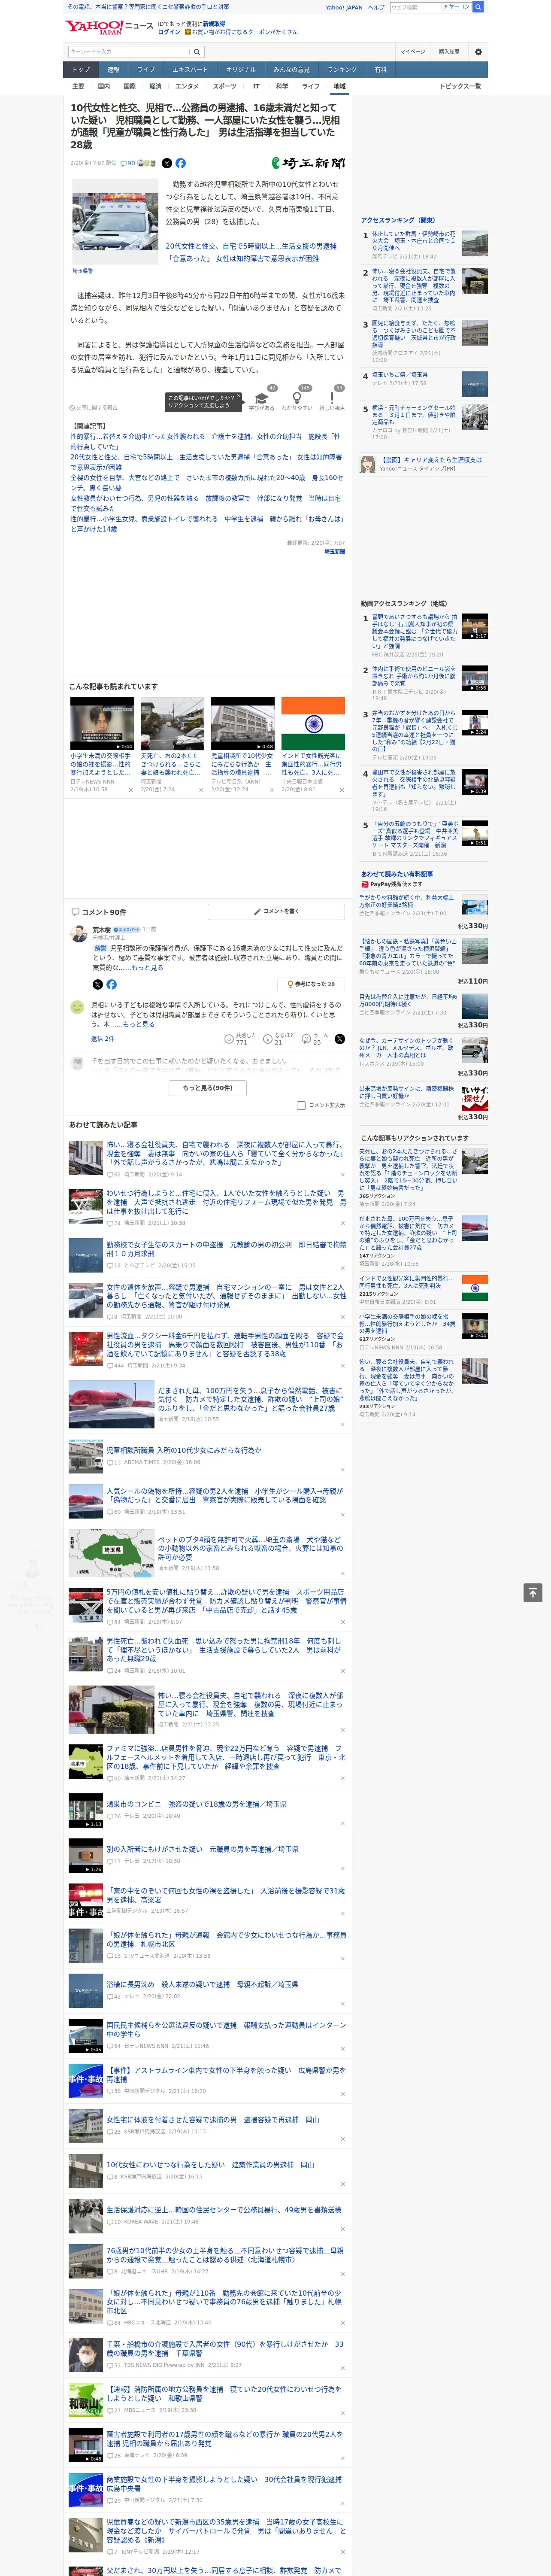
Task: Open India flag article thumbnail
Action: (x=313, y=723)
